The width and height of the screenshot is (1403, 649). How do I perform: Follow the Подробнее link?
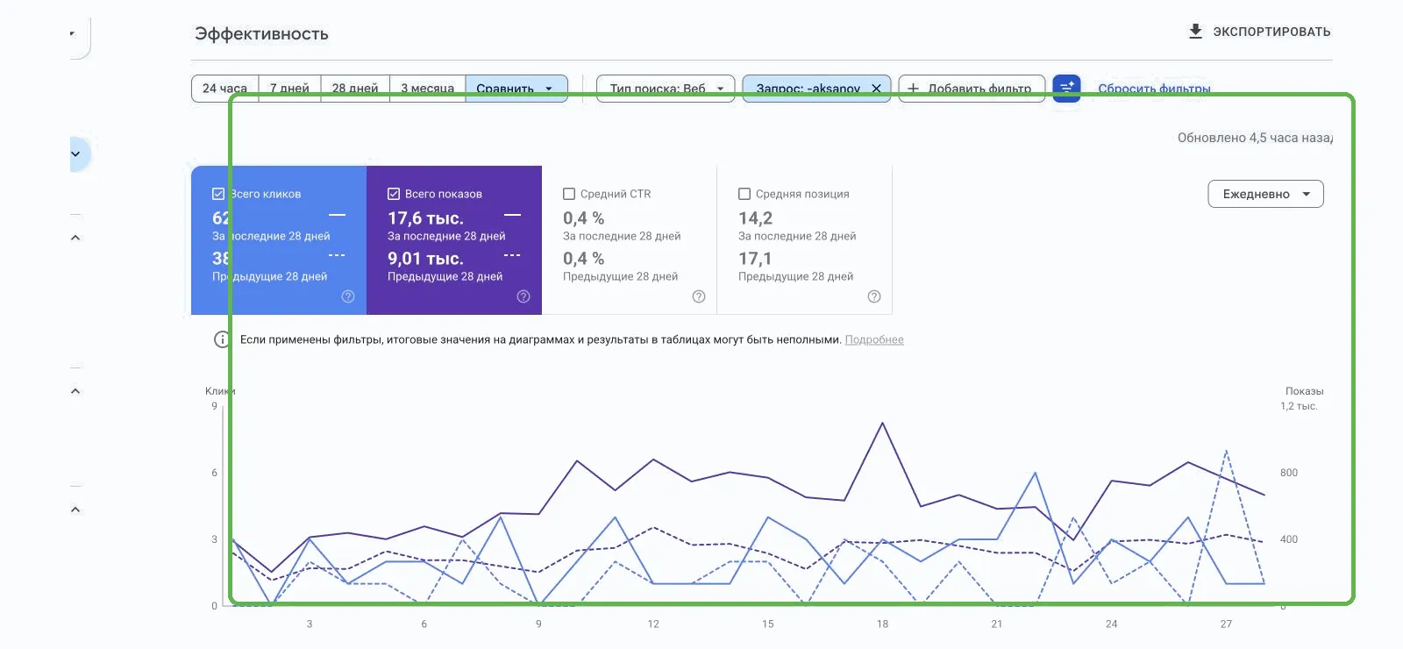pyautogui.click(x=874, y=339)
